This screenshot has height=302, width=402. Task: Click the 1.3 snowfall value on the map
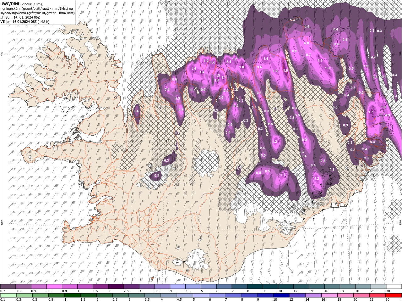[x=327, y=68]
